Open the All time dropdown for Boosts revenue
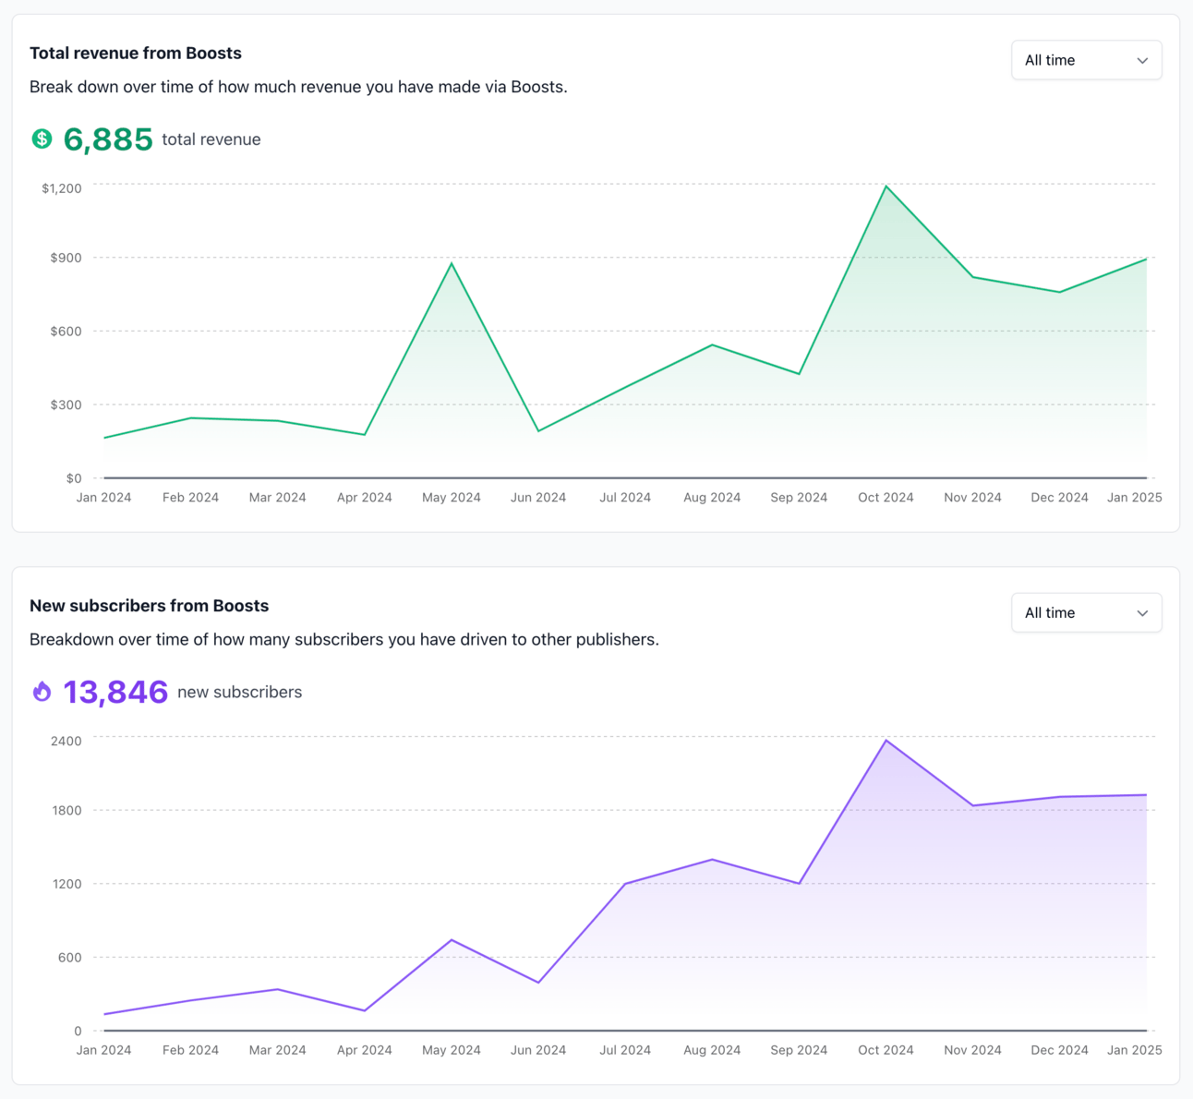The width and height of the screenshot is (1193, 1099). 1086,60
